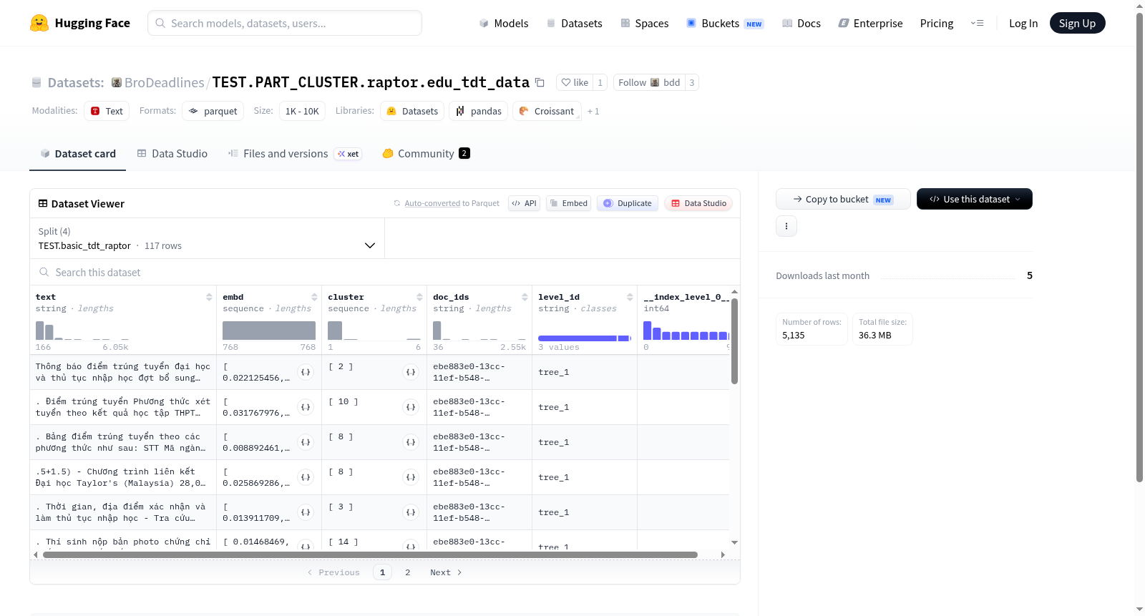The width and height of the screenshot is (1145, 616).
Task: Click first bar of text lengths histogram
Action: coord(39,331)
